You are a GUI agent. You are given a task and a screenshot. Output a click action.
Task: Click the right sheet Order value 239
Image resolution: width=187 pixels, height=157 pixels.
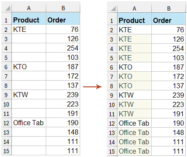(168, 95)
